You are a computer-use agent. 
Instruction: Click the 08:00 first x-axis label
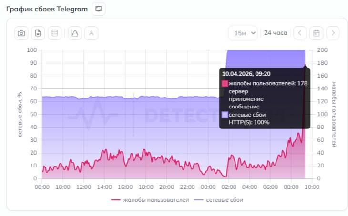(42, 187)
